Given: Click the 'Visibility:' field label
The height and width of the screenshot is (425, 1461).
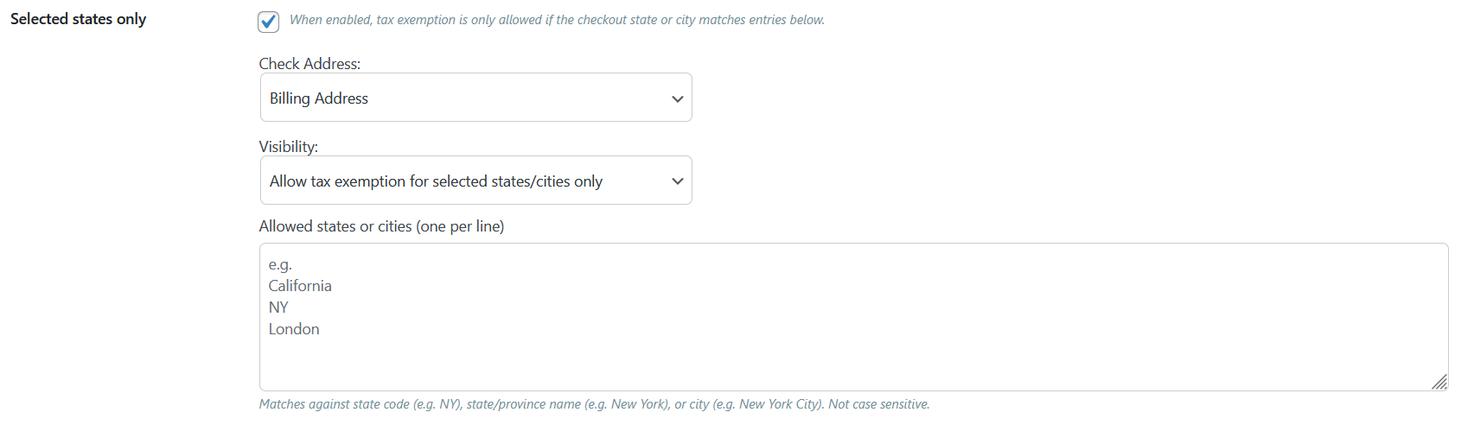Looking at the screenshot, I should (289, 147).
